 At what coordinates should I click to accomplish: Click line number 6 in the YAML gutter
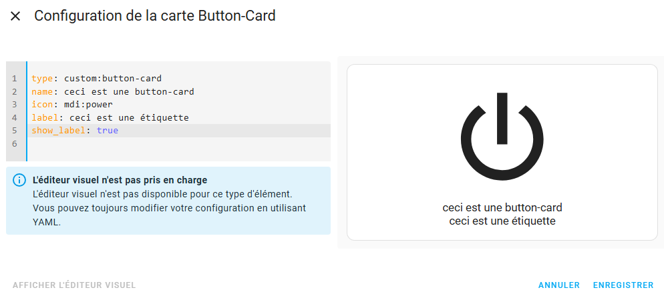click(x=15, y=144)
